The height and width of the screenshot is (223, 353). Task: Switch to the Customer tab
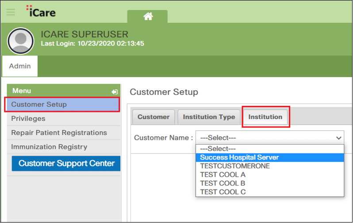pyautogui.click(x=153, y=117)
